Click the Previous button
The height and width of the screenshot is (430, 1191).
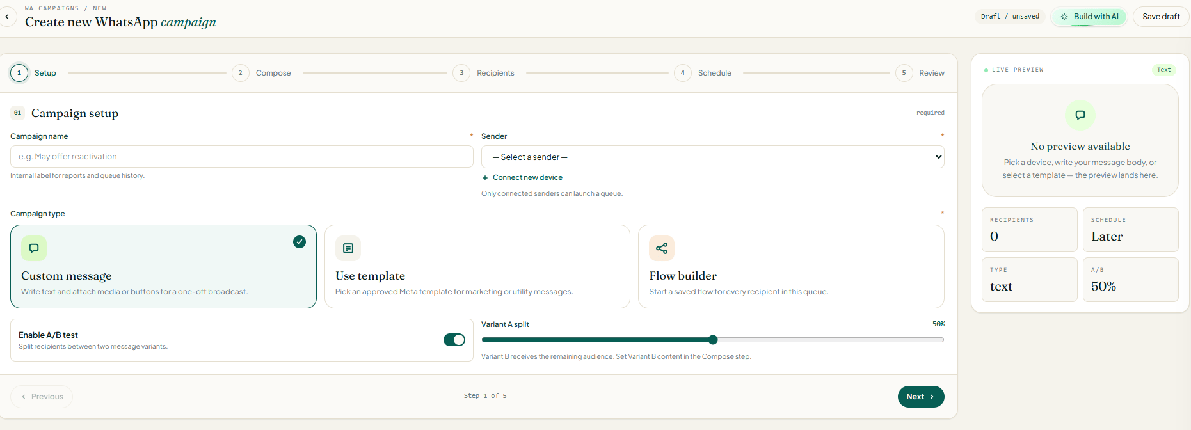pyautogui.click(x=42, y=397)
